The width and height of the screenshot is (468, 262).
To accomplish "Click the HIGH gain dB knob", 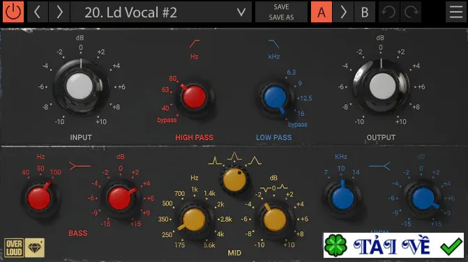I will [x=423, y=198].
